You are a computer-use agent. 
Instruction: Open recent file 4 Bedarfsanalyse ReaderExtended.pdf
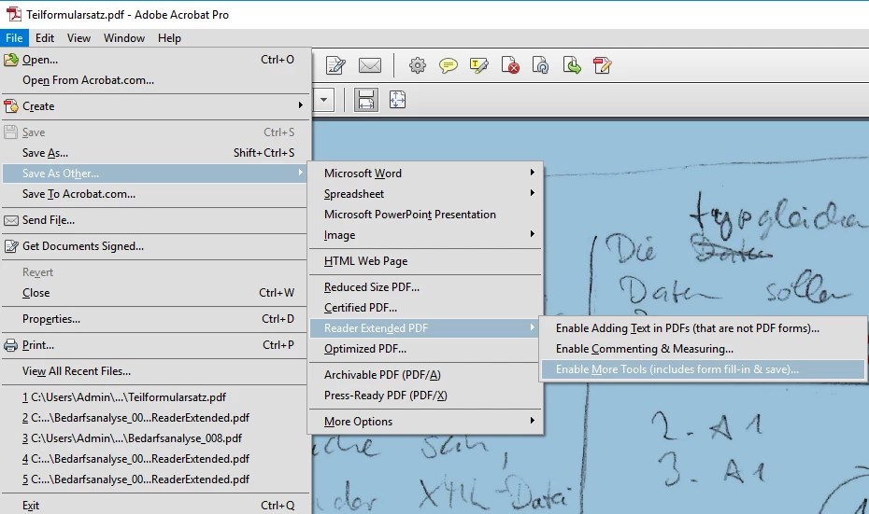(154, 459)
